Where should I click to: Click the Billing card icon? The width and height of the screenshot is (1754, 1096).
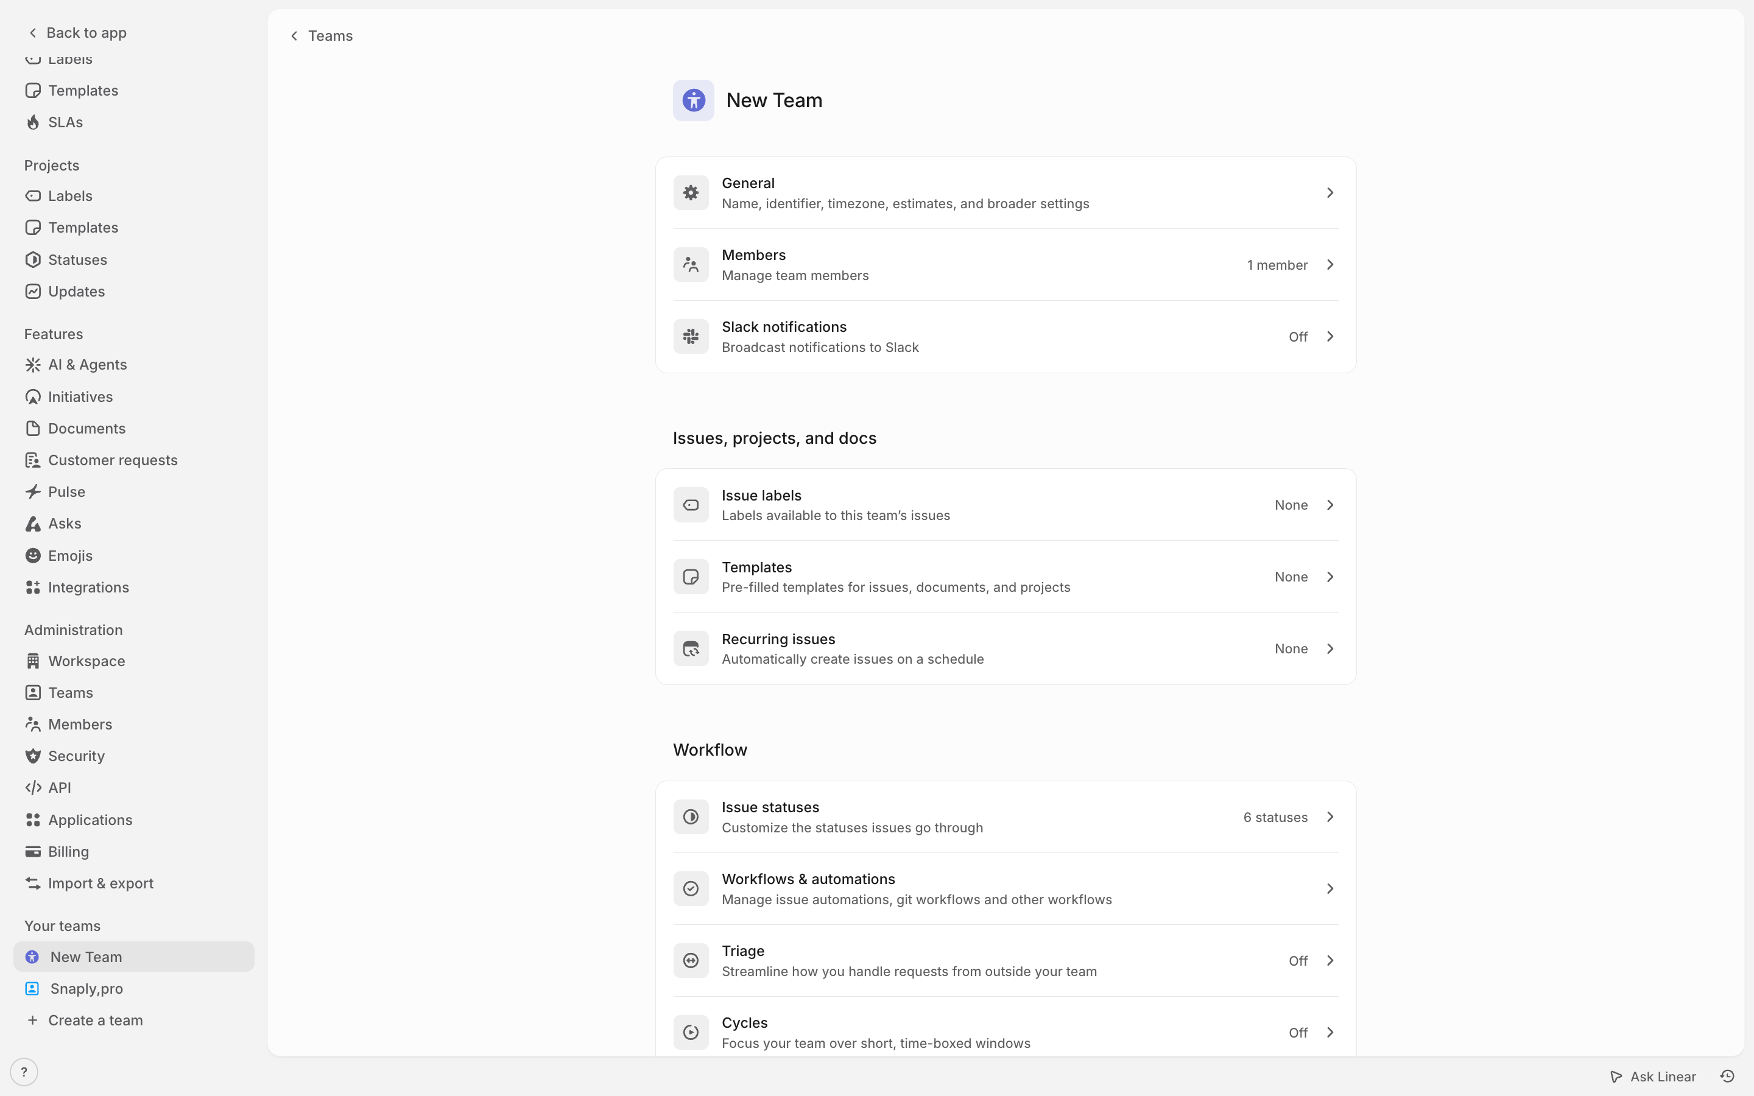coord(33,852)
